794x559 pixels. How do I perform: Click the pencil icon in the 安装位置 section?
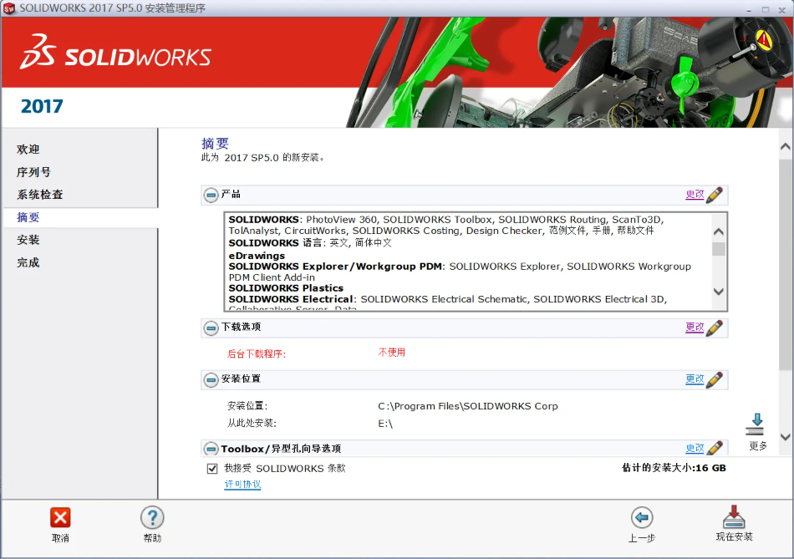coord(714,379)
